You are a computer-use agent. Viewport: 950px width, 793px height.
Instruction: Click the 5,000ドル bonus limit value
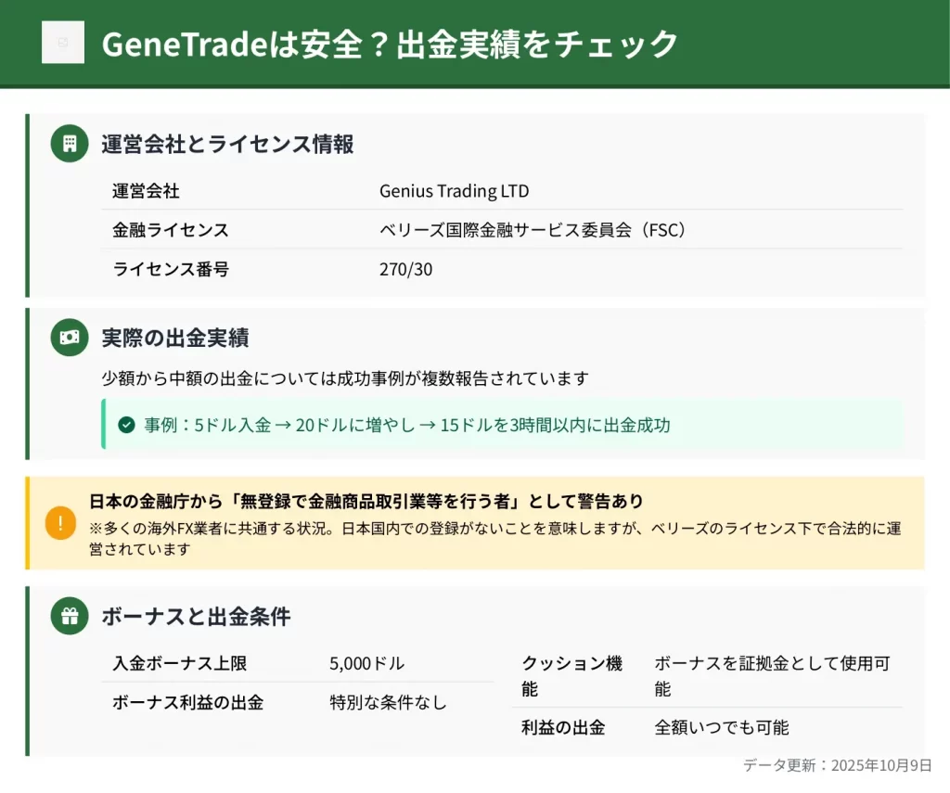(366, 664)
